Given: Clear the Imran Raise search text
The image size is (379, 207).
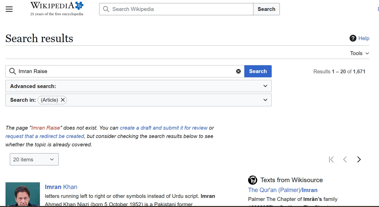Looking at the screenshot, I should tap(238, 71).
